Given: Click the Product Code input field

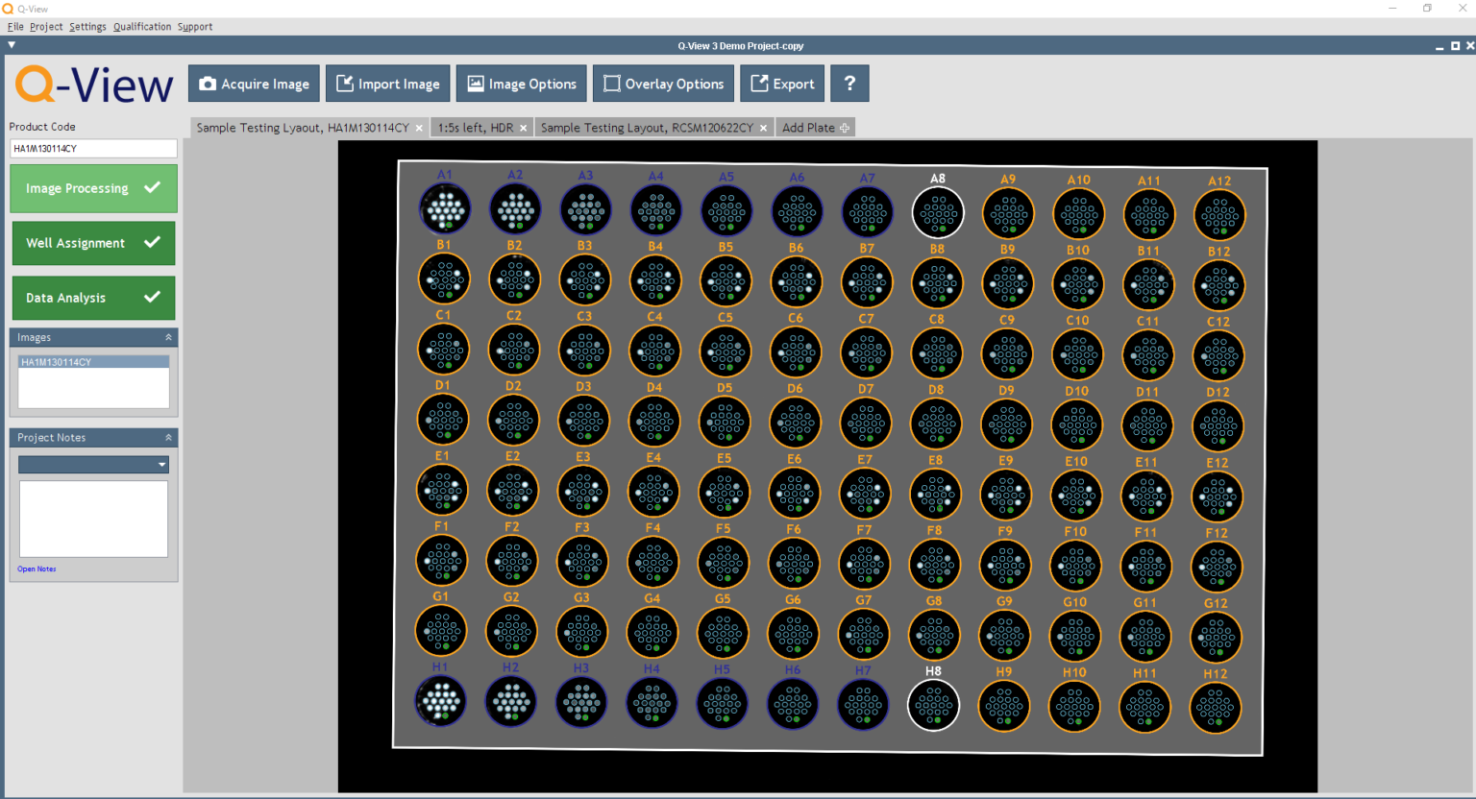Looking at the screenshot, I should (x=93, y=149).
